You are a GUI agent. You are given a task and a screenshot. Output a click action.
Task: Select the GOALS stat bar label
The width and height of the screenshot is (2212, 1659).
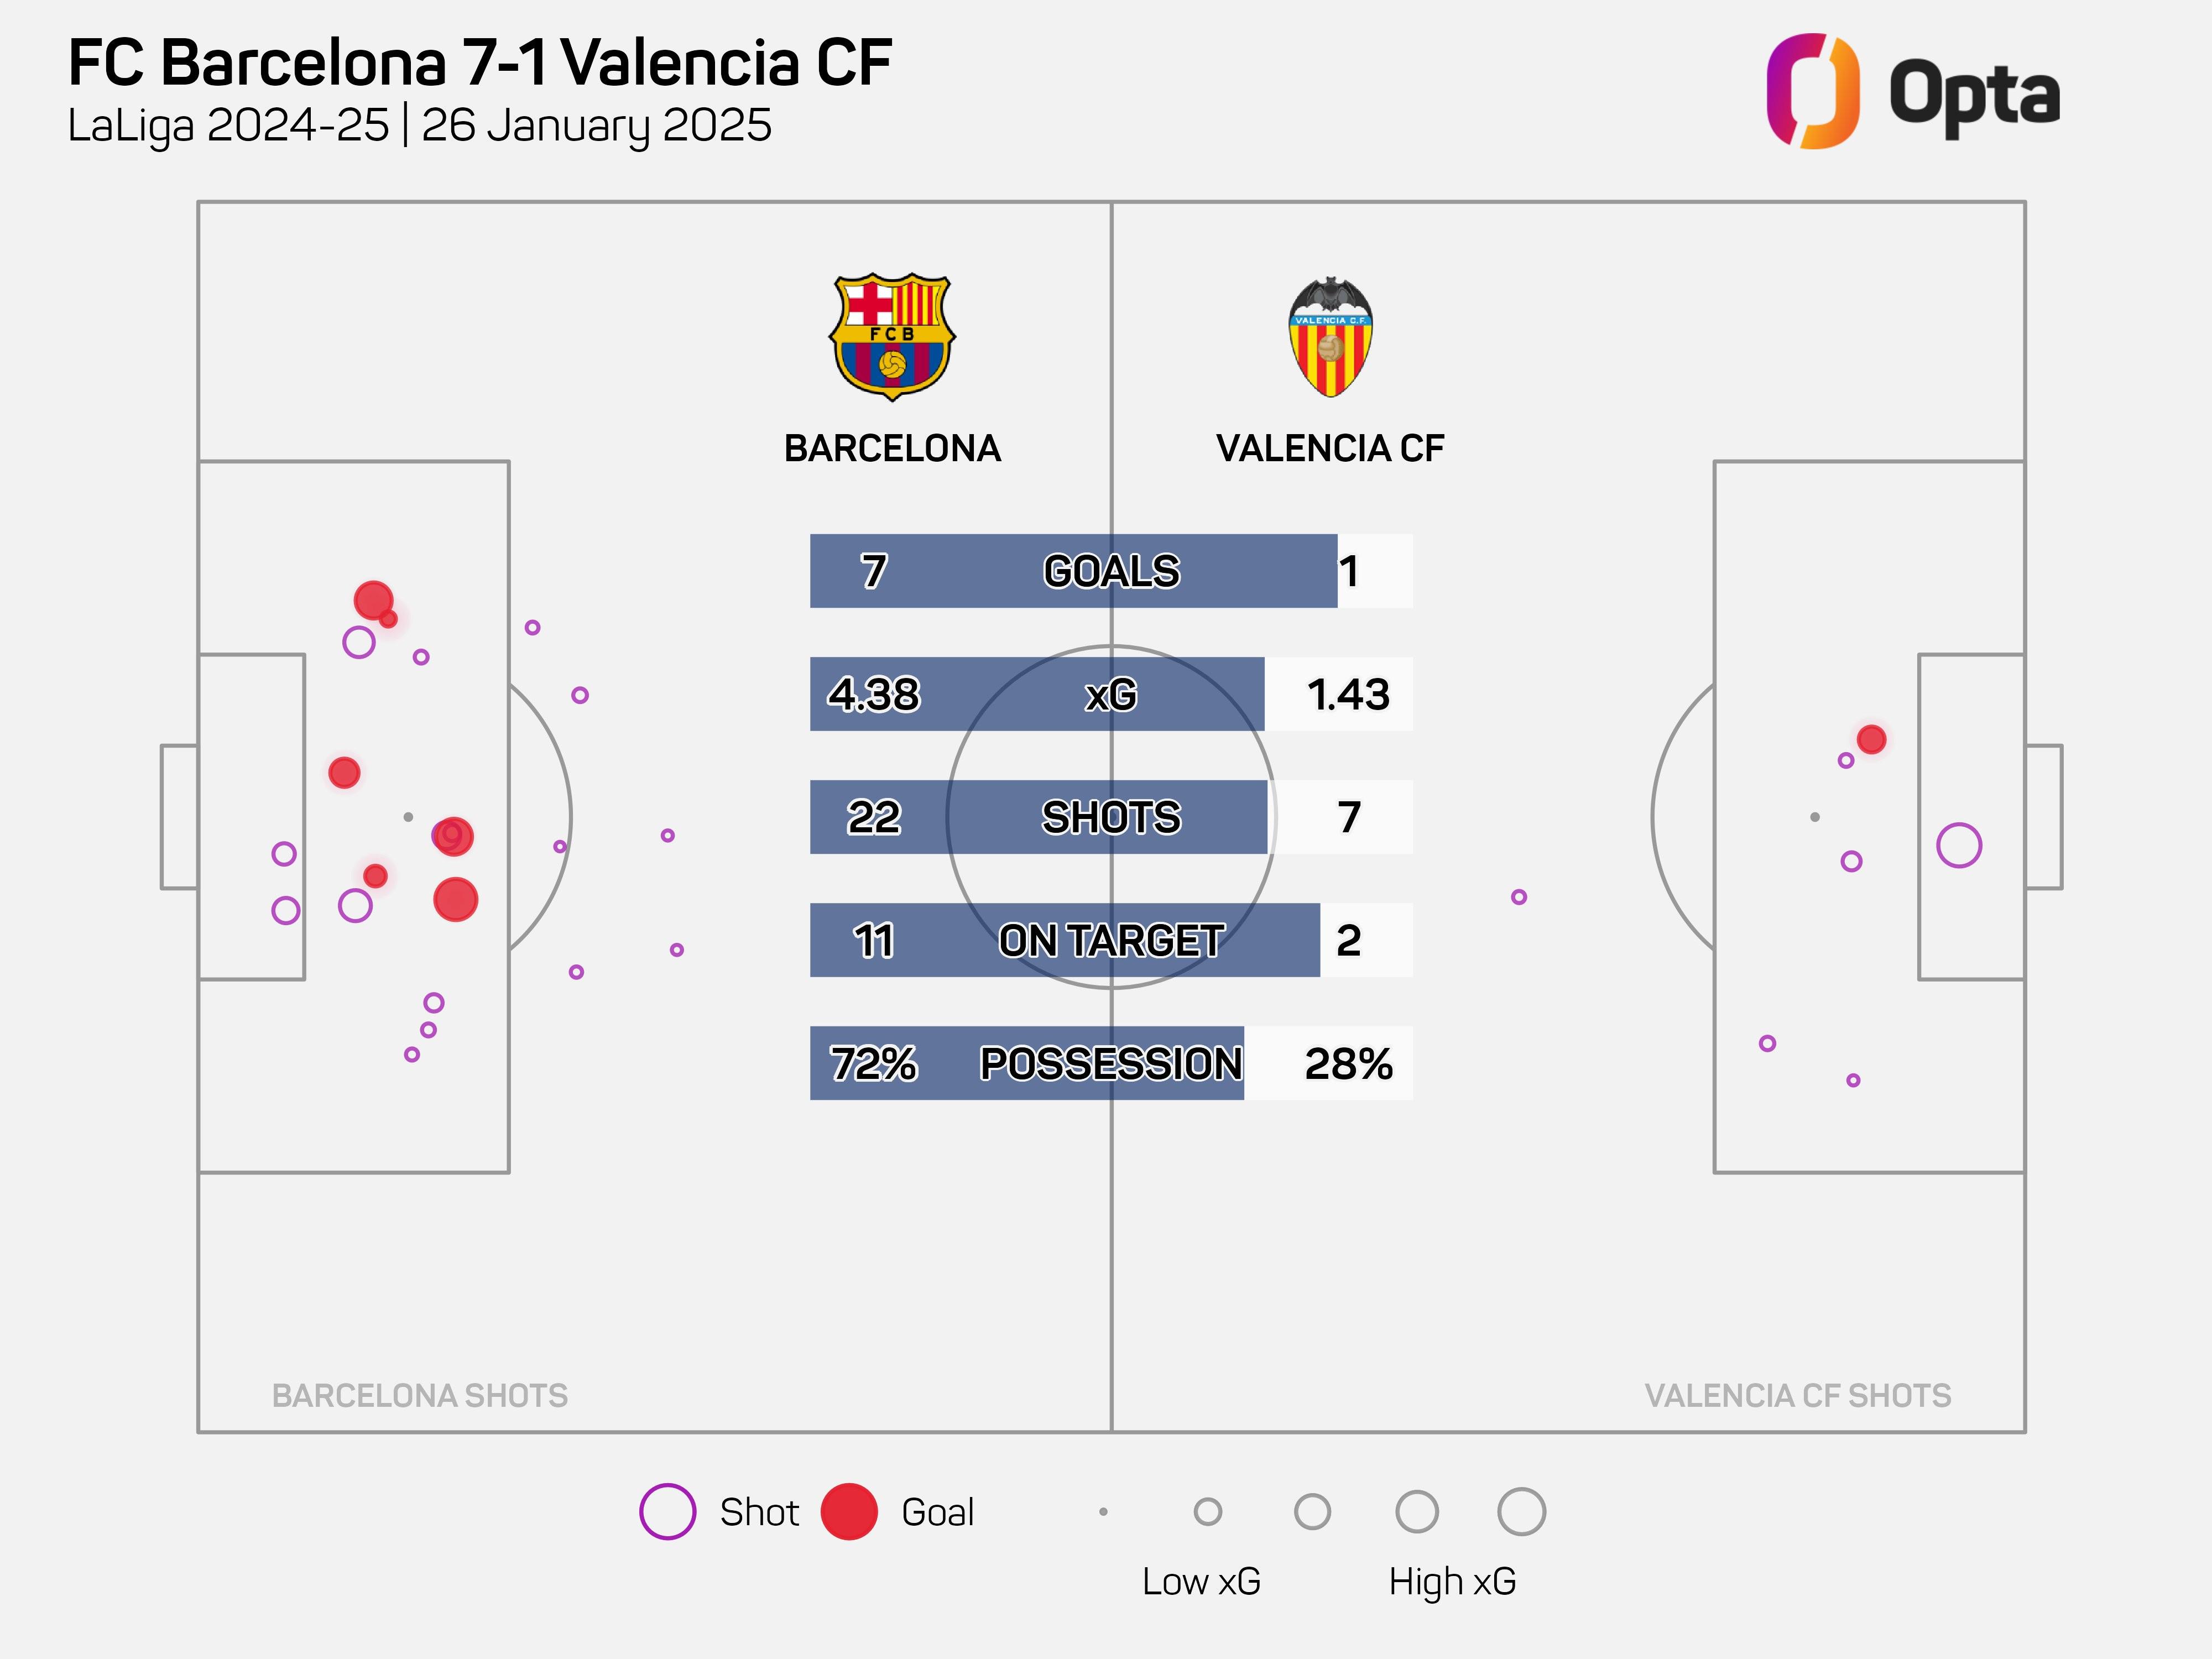(1111, 571)
